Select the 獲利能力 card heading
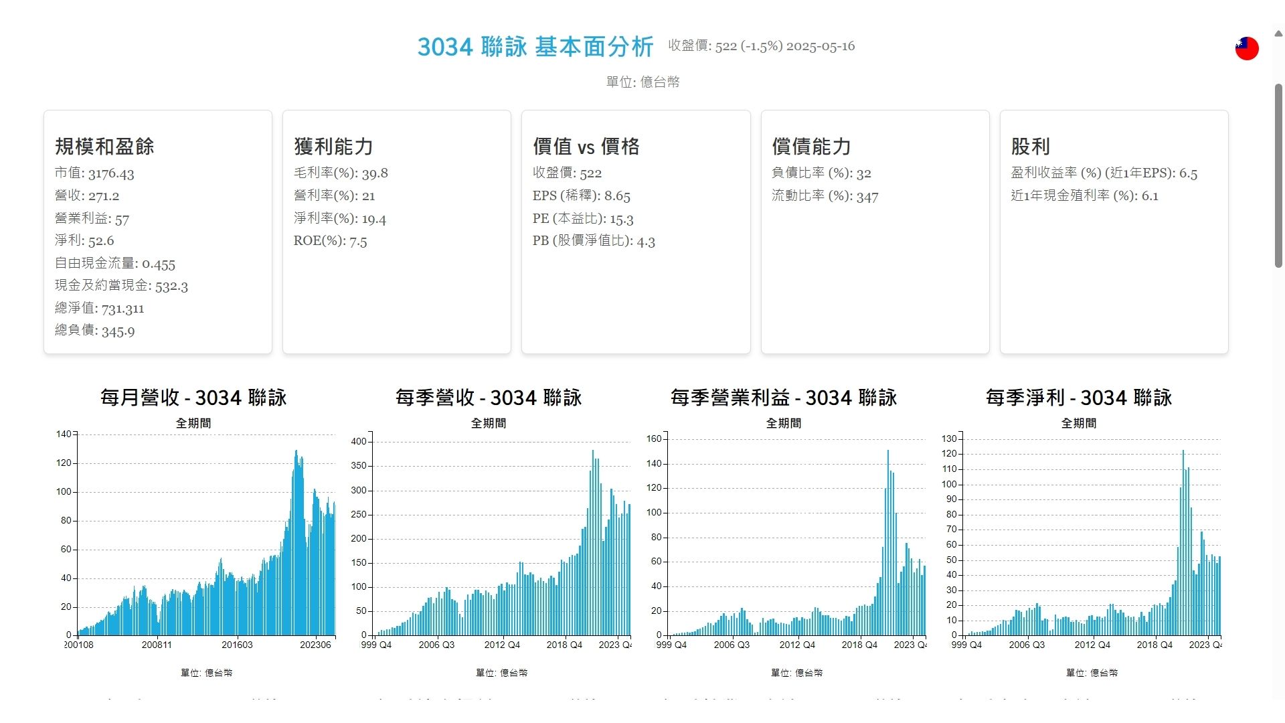 (333, 146)
